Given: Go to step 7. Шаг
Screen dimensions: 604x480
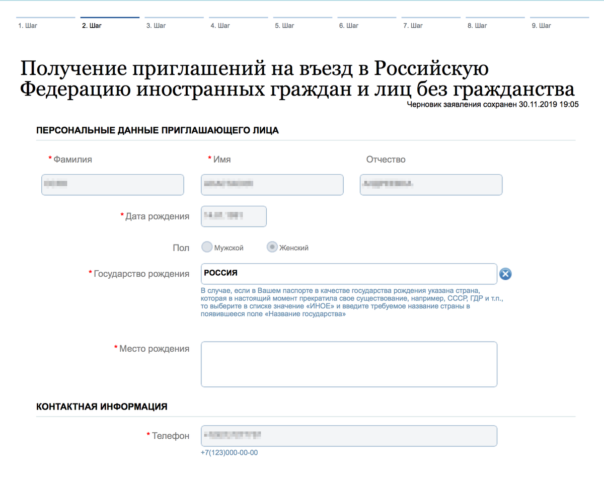Looking at the screenshot, I should pos(431,23).
